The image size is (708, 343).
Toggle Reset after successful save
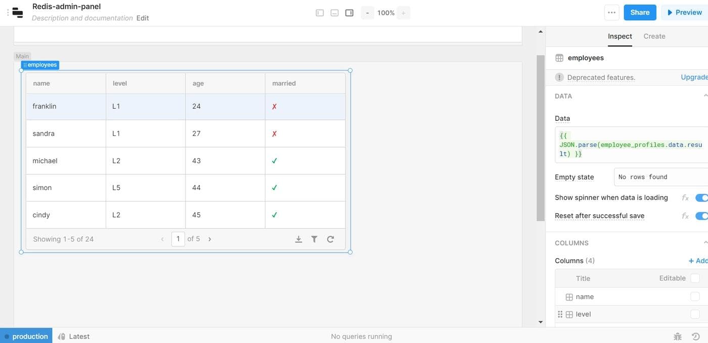click(x=701, y=216)
